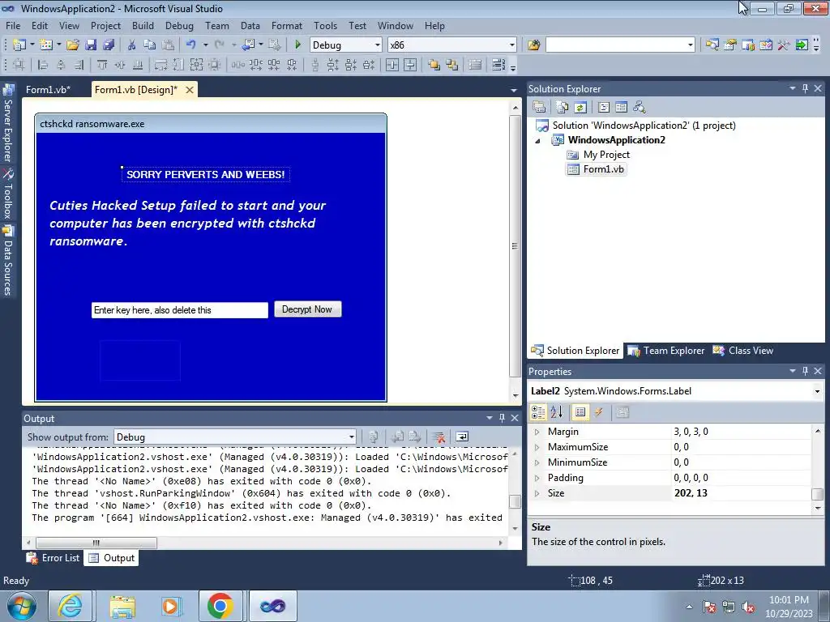Click the Save Form1.vb floppy disk icon
The width and height of the screenshot is (830, 622).
[x=91, y=45]
